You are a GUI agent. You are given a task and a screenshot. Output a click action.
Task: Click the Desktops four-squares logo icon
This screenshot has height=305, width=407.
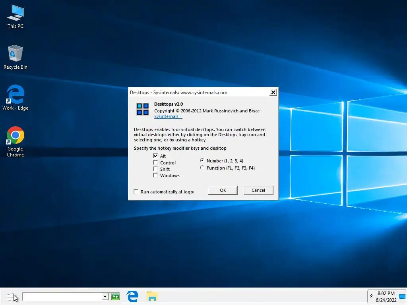[143, 109]
